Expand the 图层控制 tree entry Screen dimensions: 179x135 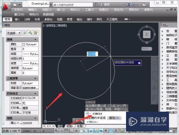click(163, 76)
